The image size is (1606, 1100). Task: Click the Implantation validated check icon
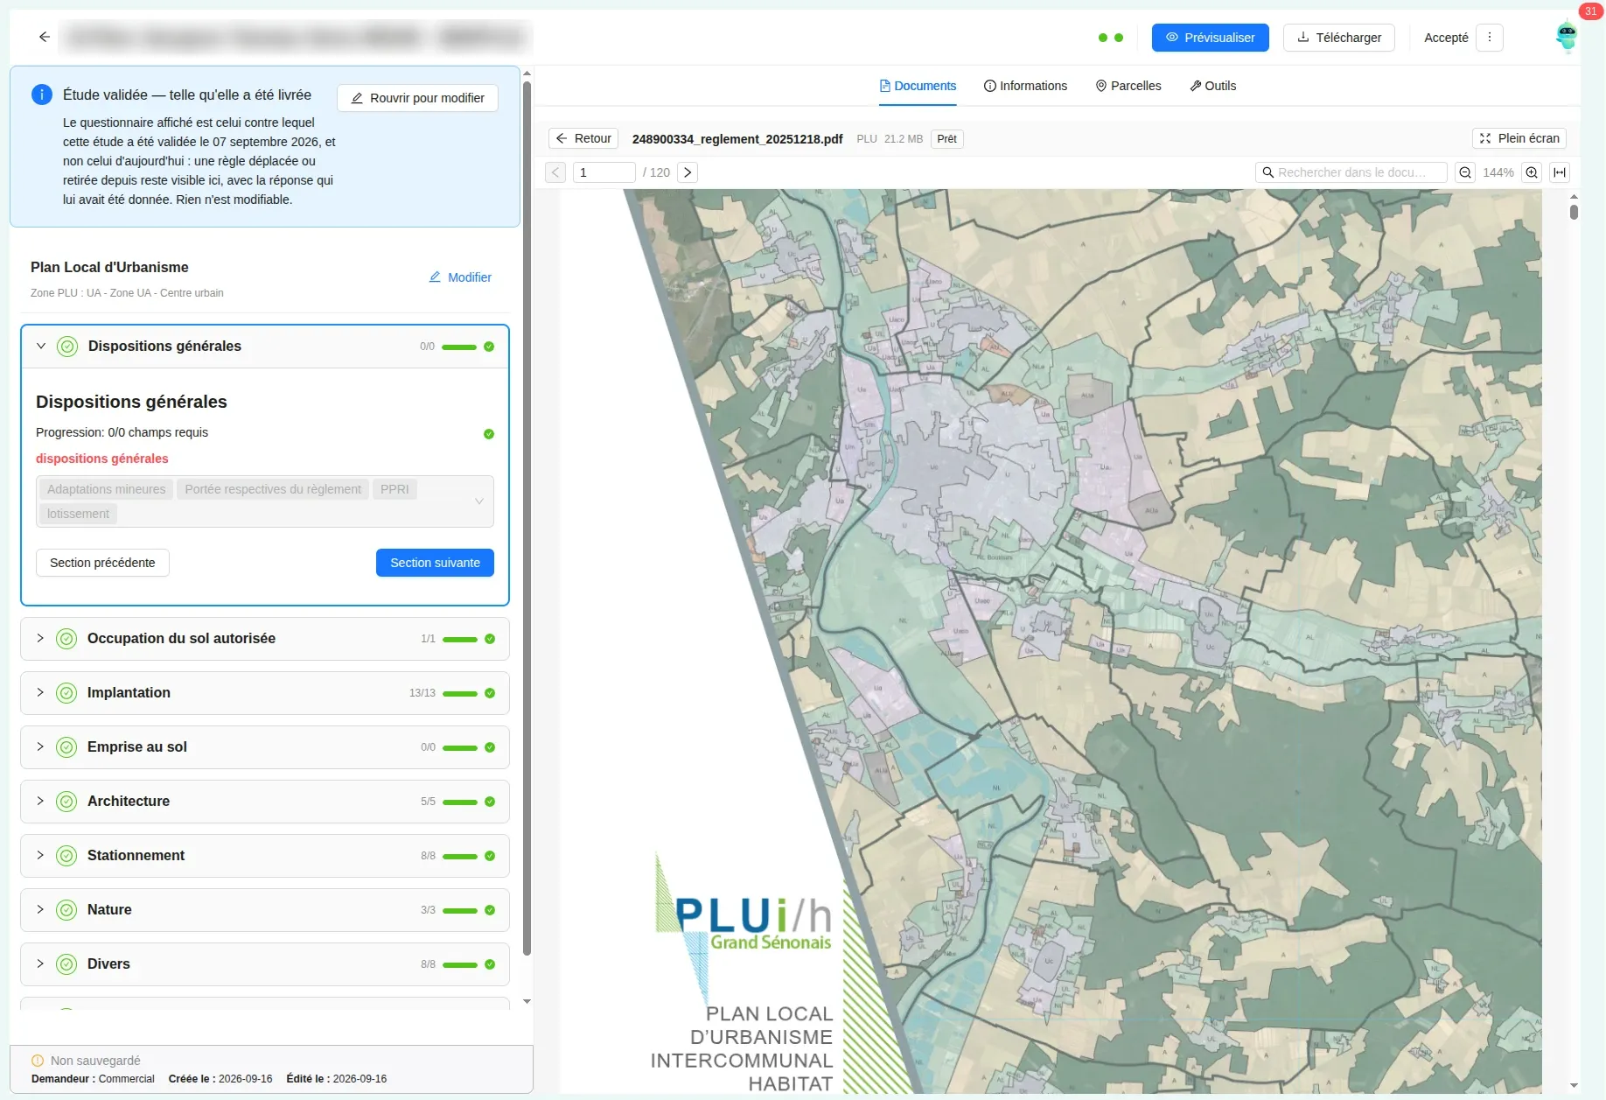(x=66, y=693)
